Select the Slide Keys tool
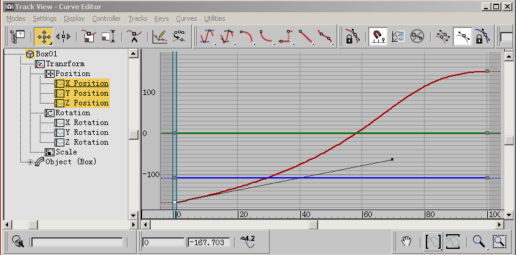The width and height of the screenshot is (516, 255). pyautogui.click(x=63, y=36)
